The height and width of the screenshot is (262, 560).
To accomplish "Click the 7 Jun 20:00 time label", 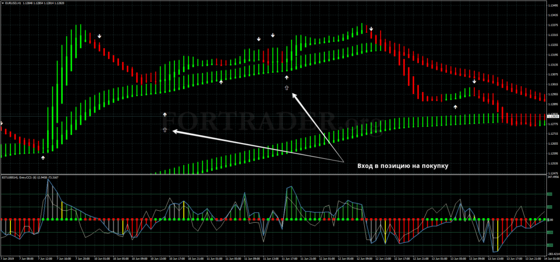I will coord(83,259).
